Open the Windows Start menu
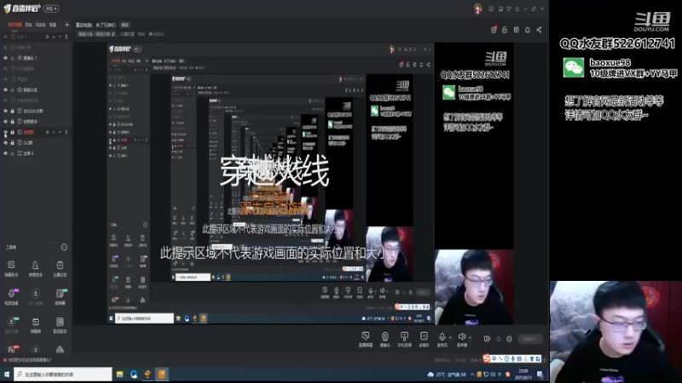The height and width of the screenshot is (383, 682). coord(7,374)
